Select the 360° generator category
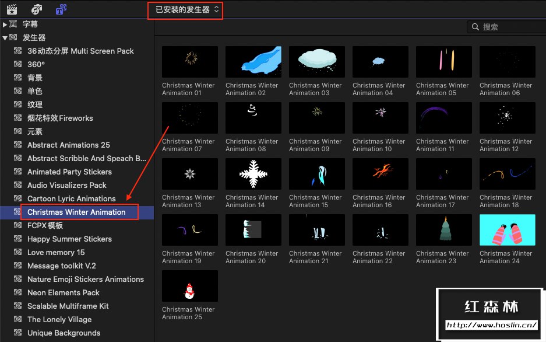The width and height of the screenshot is (546, 342). [36, 65]
